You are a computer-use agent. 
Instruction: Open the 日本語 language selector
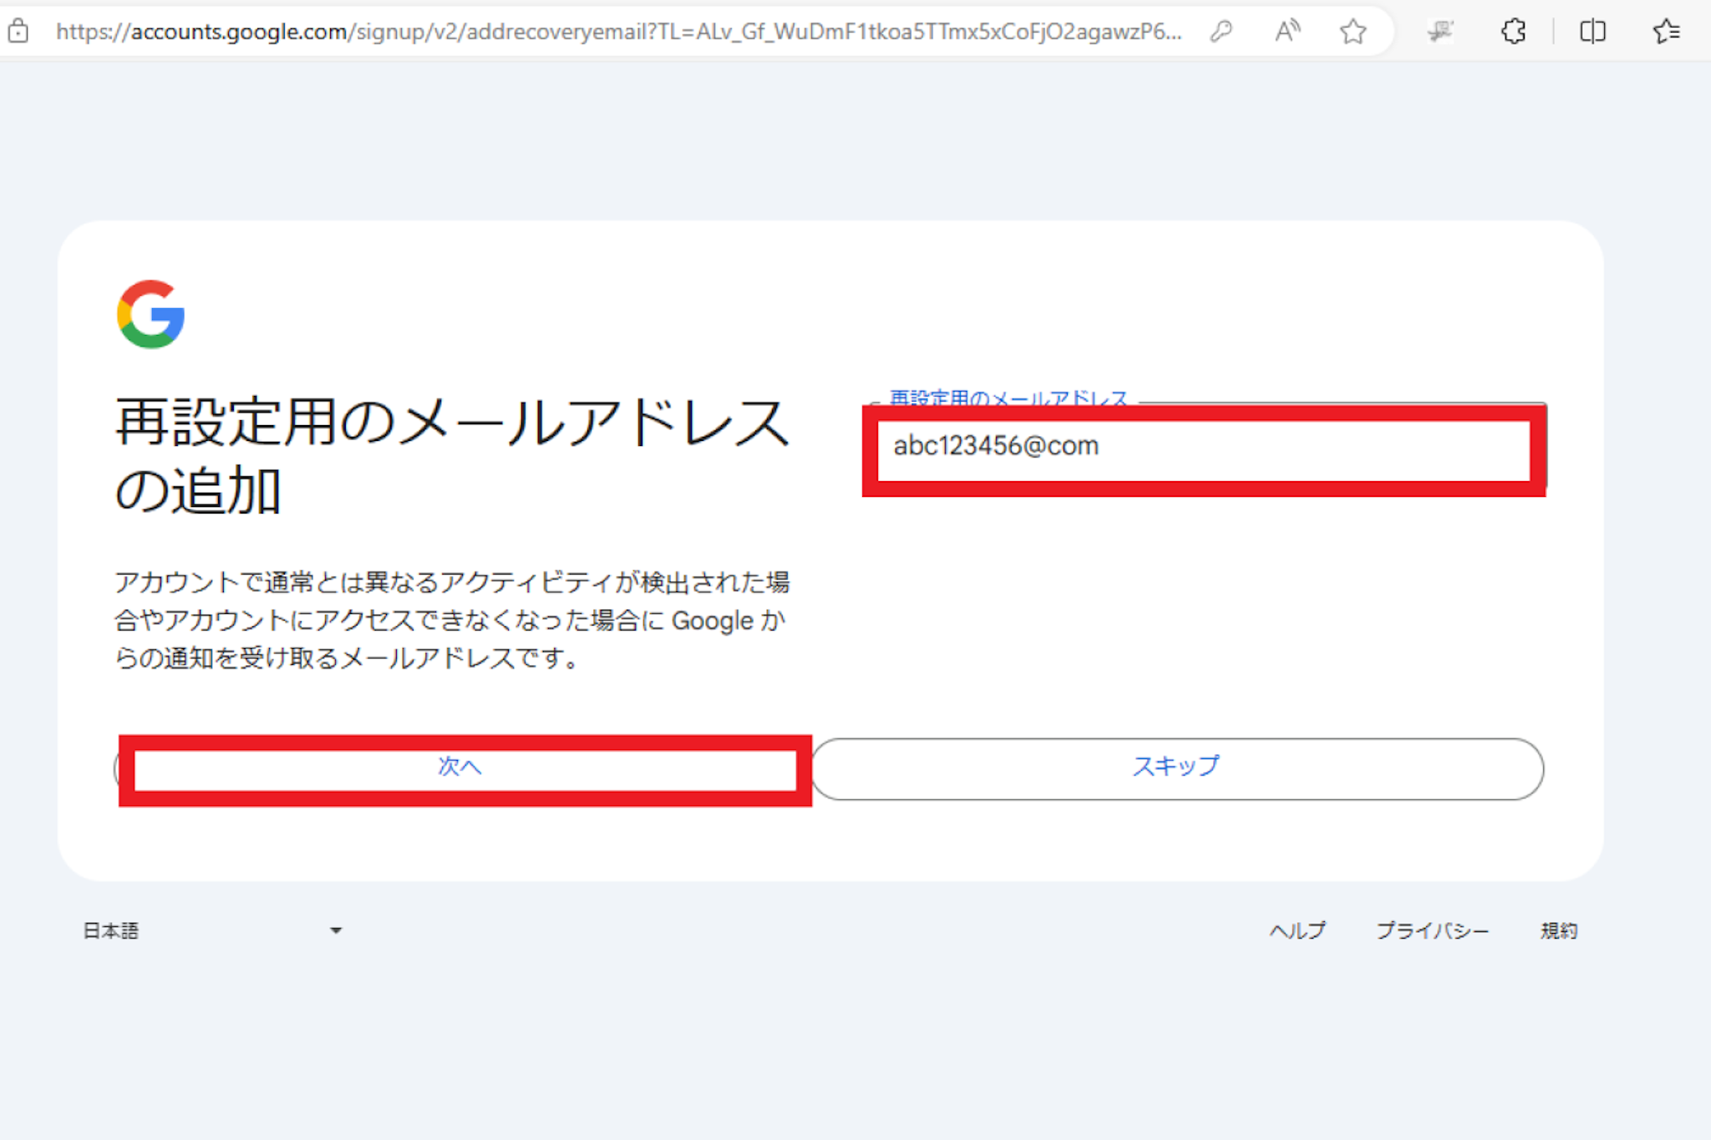pyautogui.click(x=111, y=930)
